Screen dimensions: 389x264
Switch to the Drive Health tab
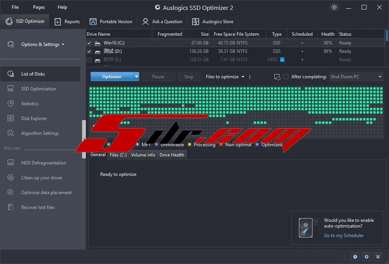[172, 155]
